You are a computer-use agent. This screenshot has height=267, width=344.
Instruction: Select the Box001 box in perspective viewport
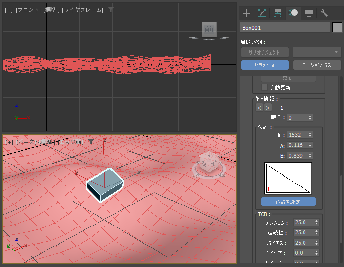point(105,185)
